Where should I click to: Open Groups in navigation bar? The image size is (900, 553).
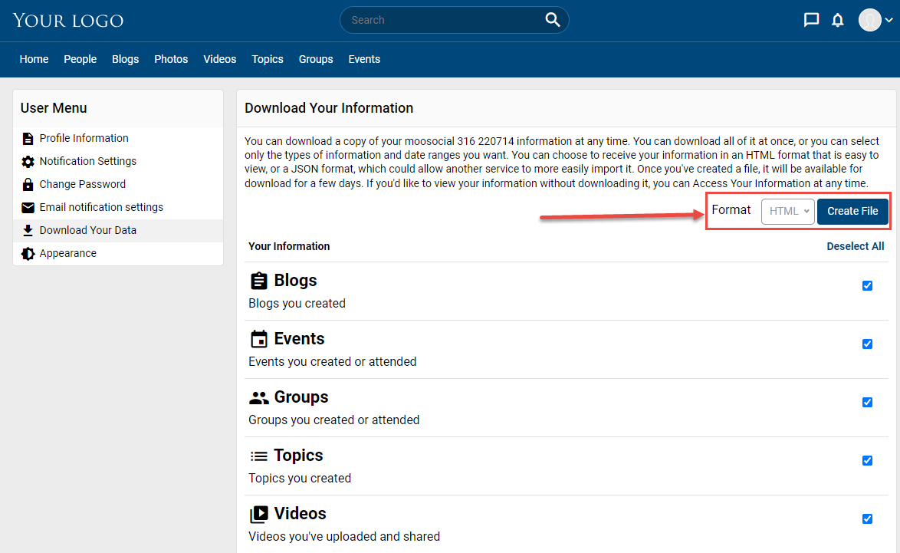tap(316, 59)
